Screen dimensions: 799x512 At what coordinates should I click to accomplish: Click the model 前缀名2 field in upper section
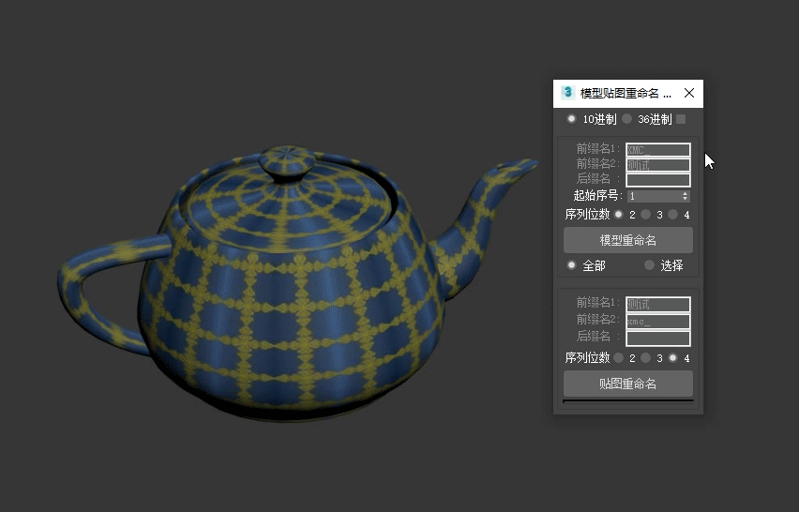[658, 165]
